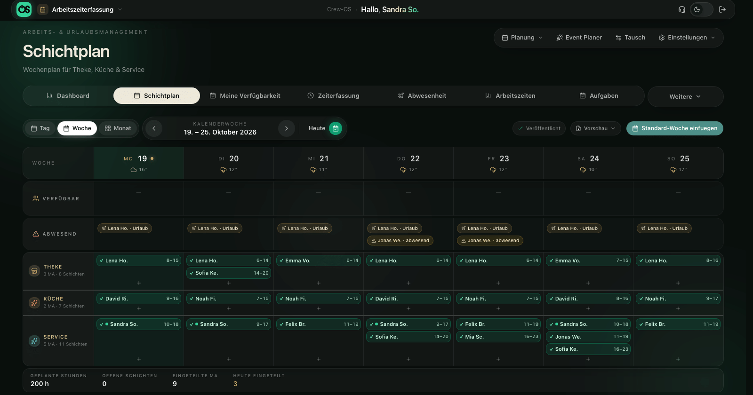This screenshot has height=395, width=753.
Task: Click Standard-Woche einfuegen button
Action: click(x=674, y=128)
